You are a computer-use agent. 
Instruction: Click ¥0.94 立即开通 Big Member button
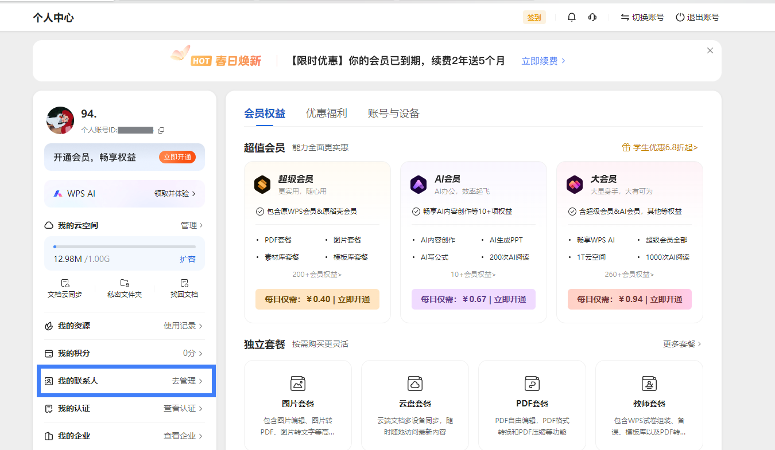630,299
